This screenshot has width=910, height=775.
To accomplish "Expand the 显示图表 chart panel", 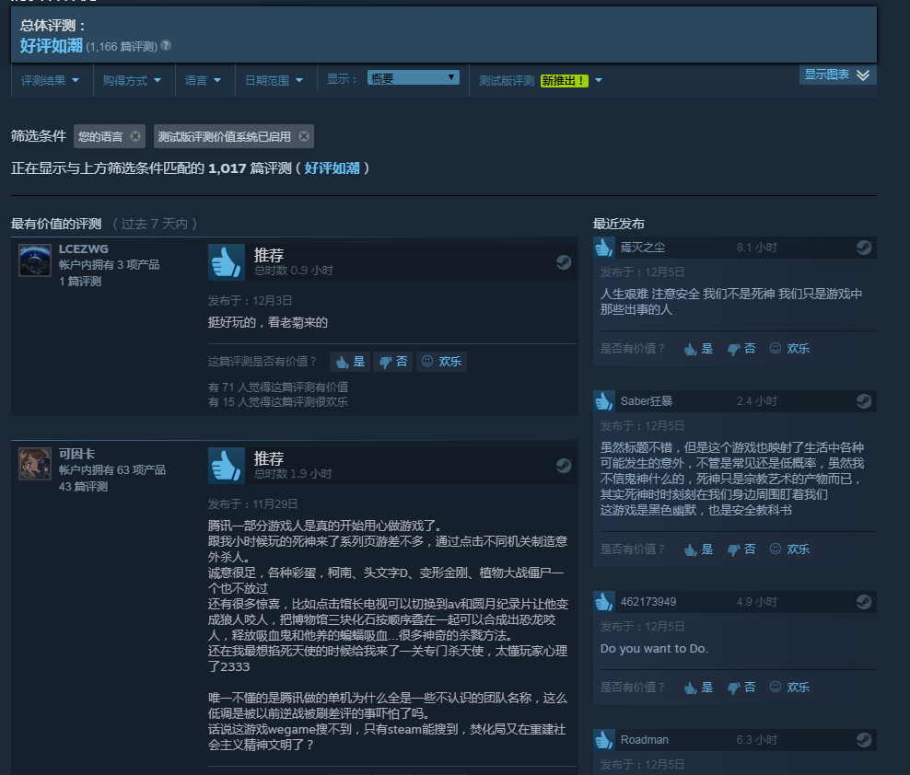I will click(837, 75).
